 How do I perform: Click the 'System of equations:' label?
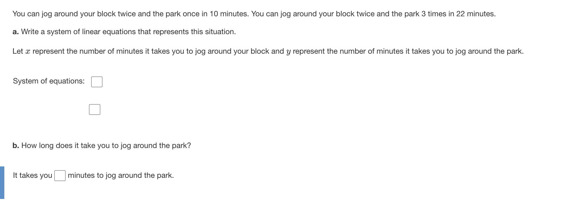tap(49, 81)
